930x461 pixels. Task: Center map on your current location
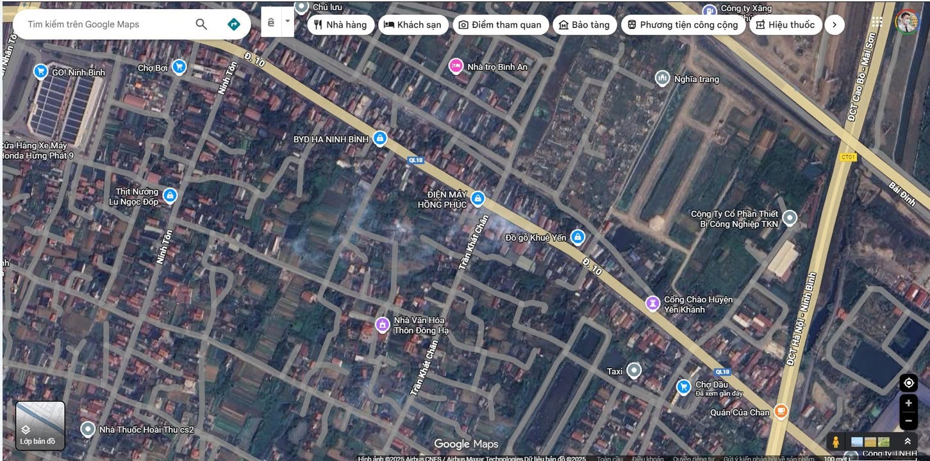tap(908, 383)
